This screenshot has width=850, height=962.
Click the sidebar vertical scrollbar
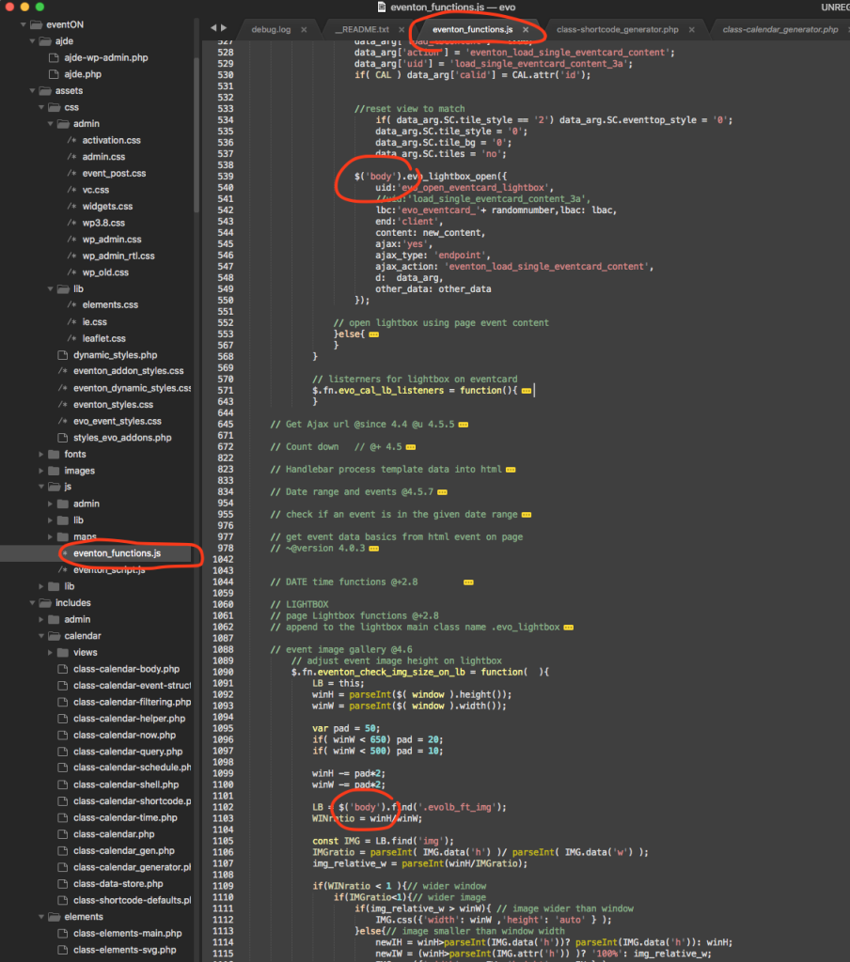tap(197, 135)
